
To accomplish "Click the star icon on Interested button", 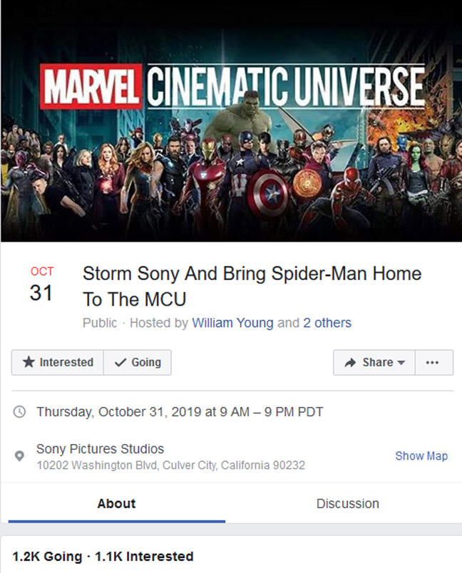I will point(29,362).
